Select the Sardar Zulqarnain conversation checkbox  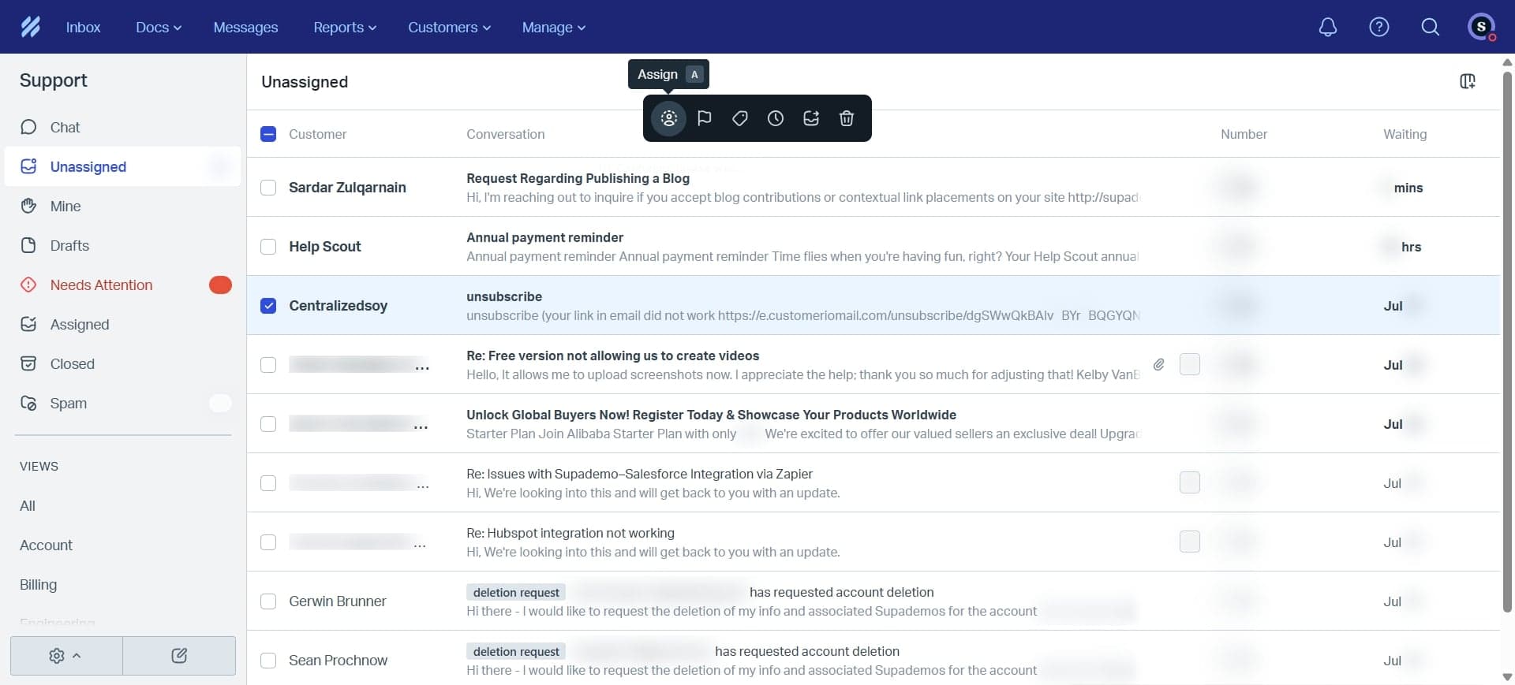(x=268, y=188)
